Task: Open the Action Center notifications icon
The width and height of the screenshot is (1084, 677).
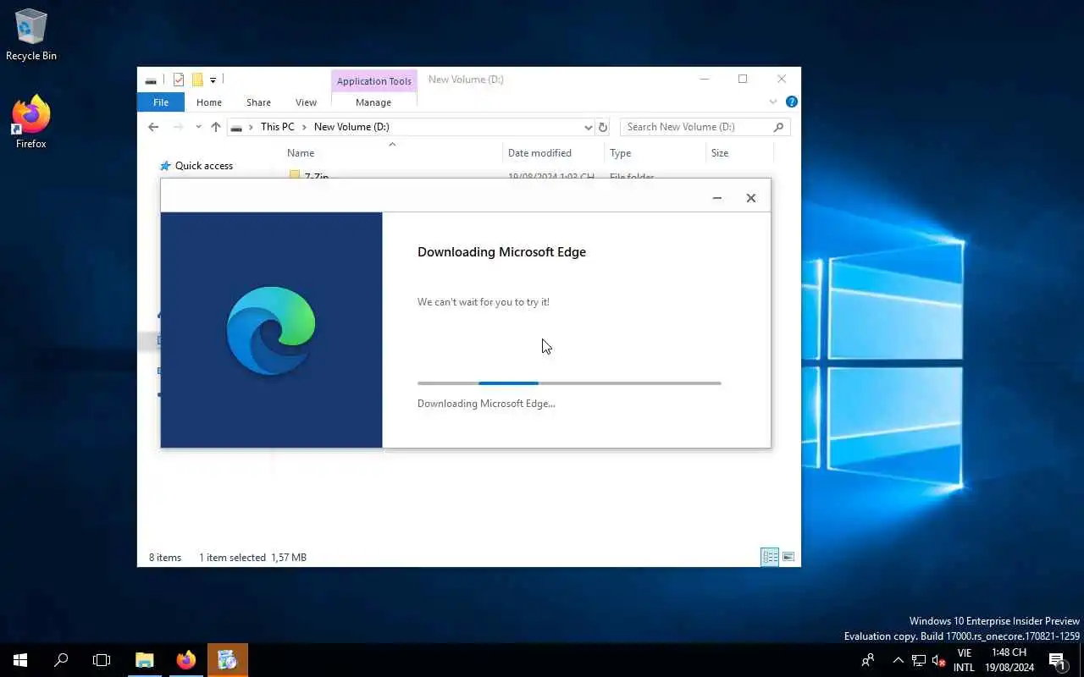Action: (x=1057, y=660)
